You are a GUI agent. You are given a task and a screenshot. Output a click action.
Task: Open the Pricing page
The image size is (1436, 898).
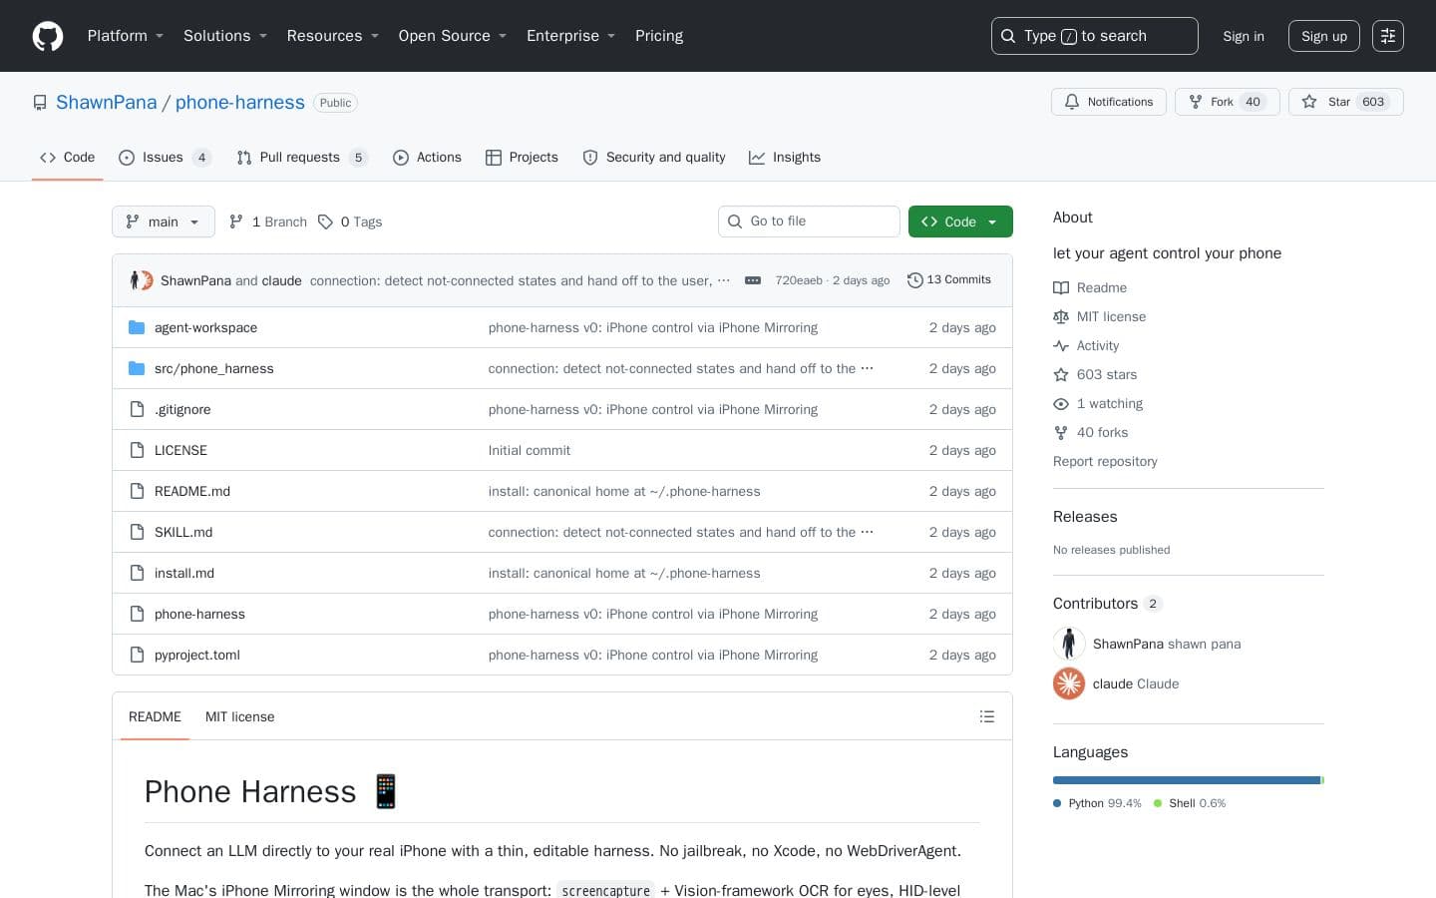click(x=659, y=36)
